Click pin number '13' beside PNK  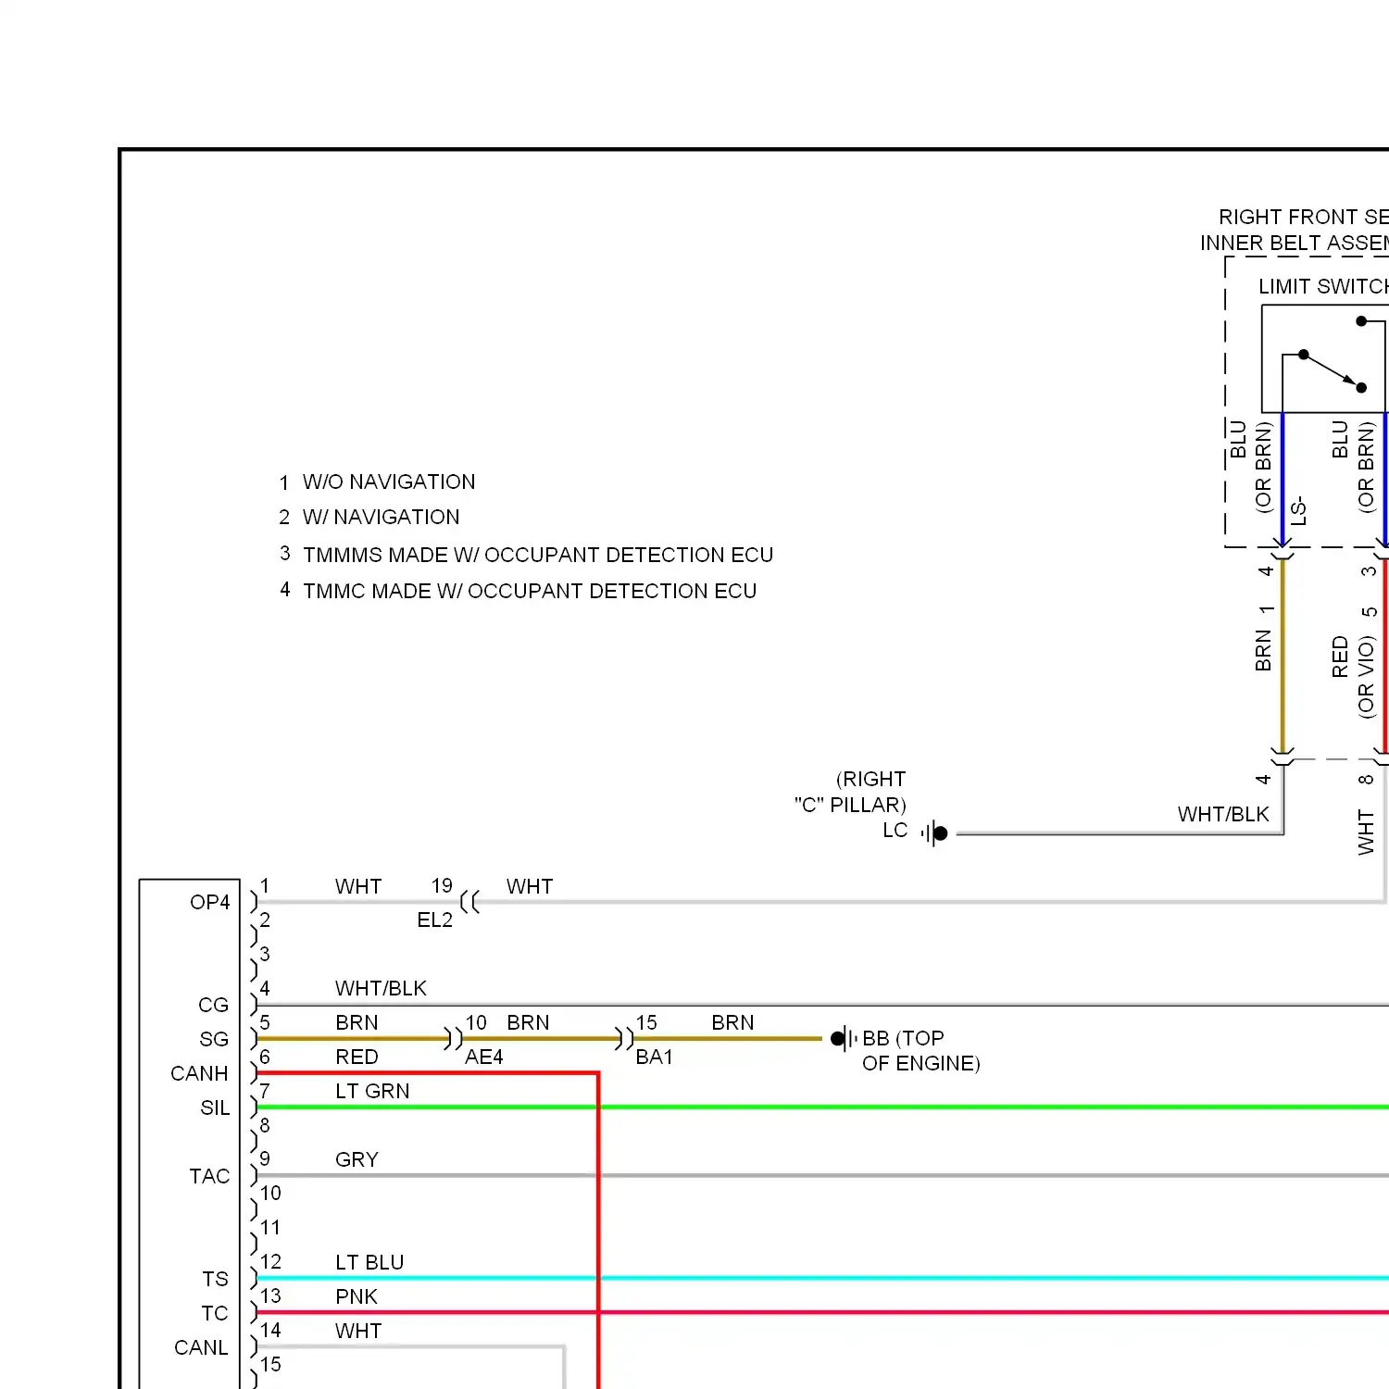[x=270, y=1296]
